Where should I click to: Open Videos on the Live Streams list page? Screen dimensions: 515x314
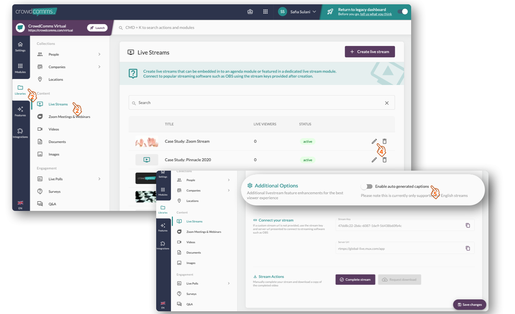[x=54, y=129]
